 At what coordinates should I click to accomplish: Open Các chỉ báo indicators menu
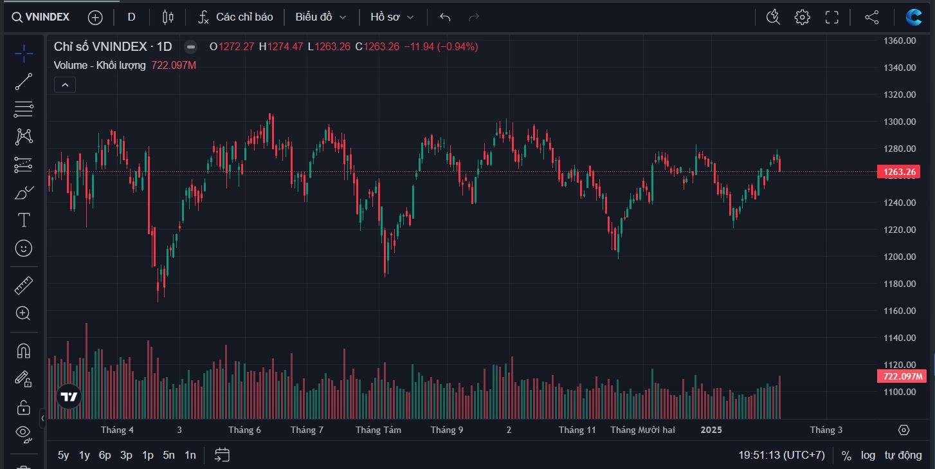point(235,17)
